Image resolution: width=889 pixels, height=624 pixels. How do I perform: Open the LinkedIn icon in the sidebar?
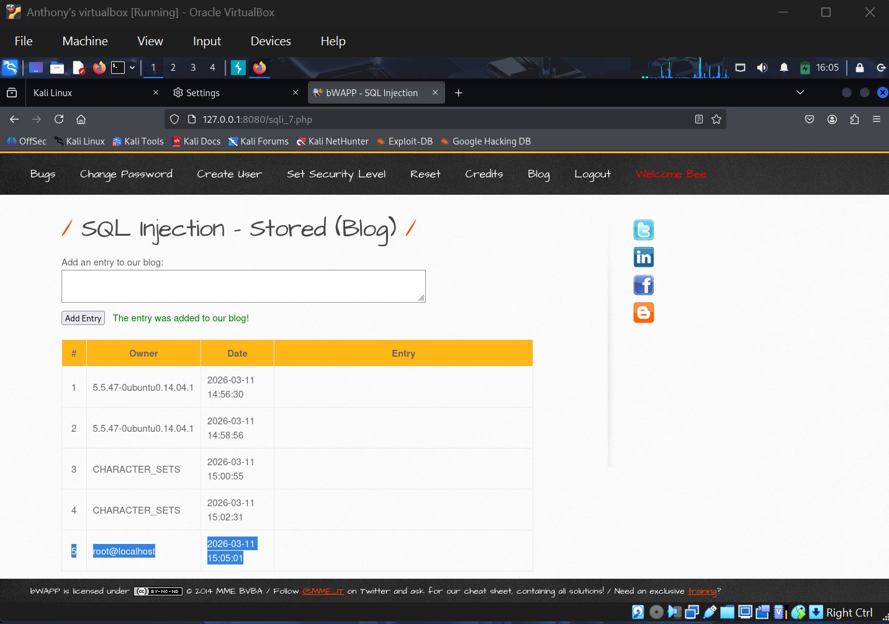[644, 257]
